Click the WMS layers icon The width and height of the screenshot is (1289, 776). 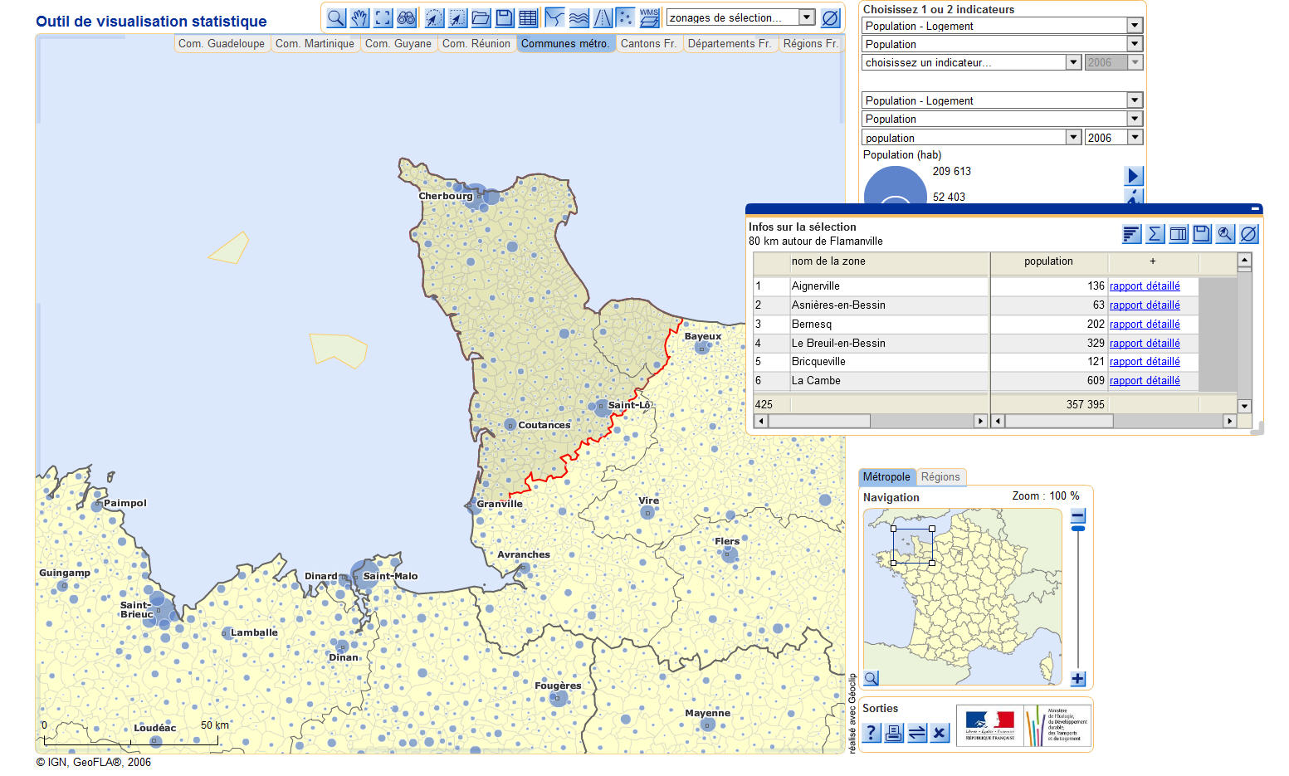[x=650, y=17]
